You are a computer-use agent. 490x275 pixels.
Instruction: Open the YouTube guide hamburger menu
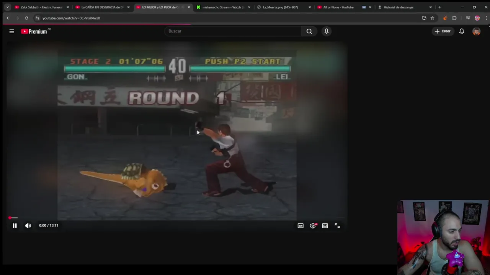coord(11,31)
